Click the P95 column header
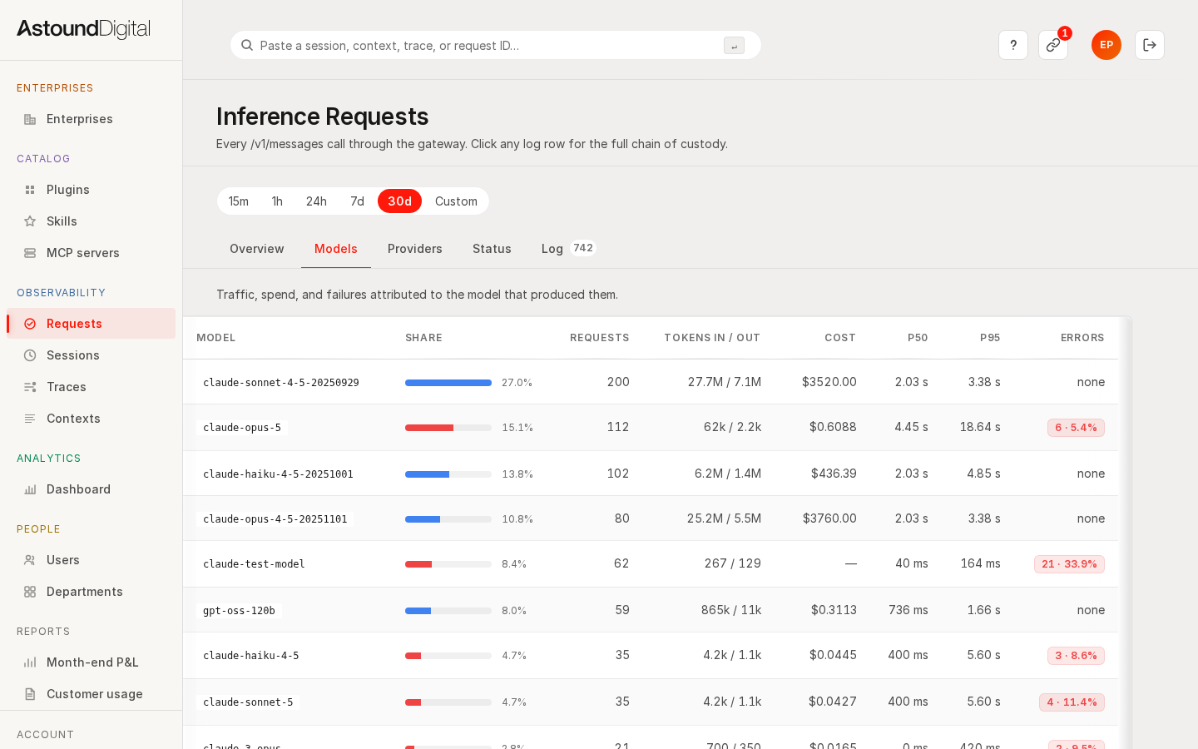This screenshot has height=749, width=1198. pos(990,338)
